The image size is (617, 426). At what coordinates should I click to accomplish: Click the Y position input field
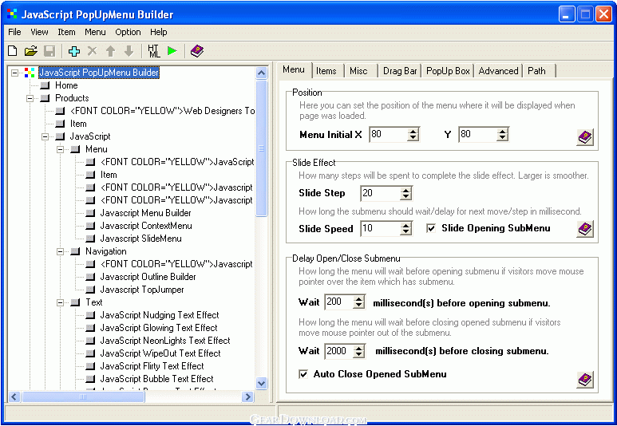coord(477,134)
